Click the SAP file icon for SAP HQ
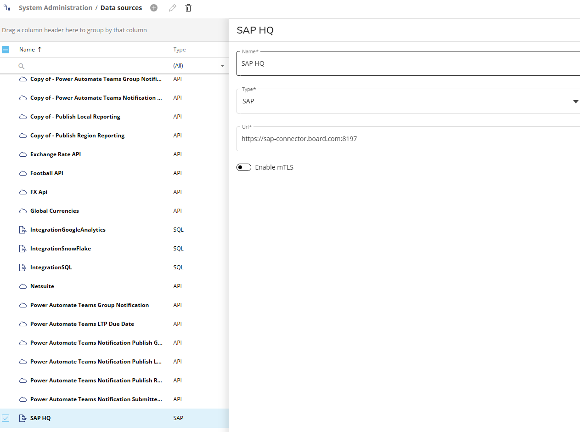The image size is (580, 432). [23, 418]
